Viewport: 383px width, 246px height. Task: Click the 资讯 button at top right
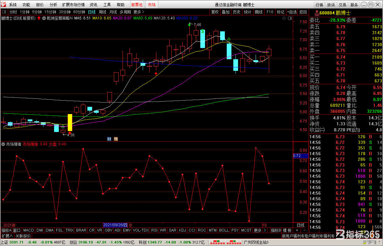click(x=331, y=5)
